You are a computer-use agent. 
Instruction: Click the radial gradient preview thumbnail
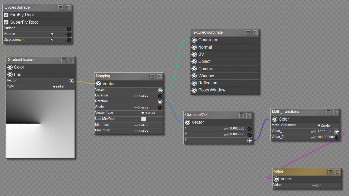pos(40,124)
